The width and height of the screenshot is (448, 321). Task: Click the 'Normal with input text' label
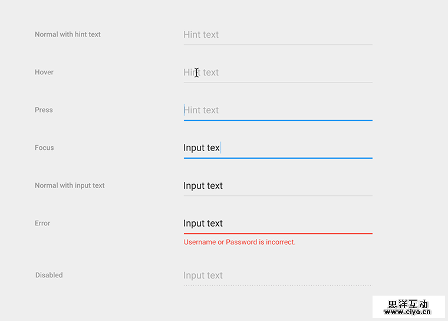(70, 186)
